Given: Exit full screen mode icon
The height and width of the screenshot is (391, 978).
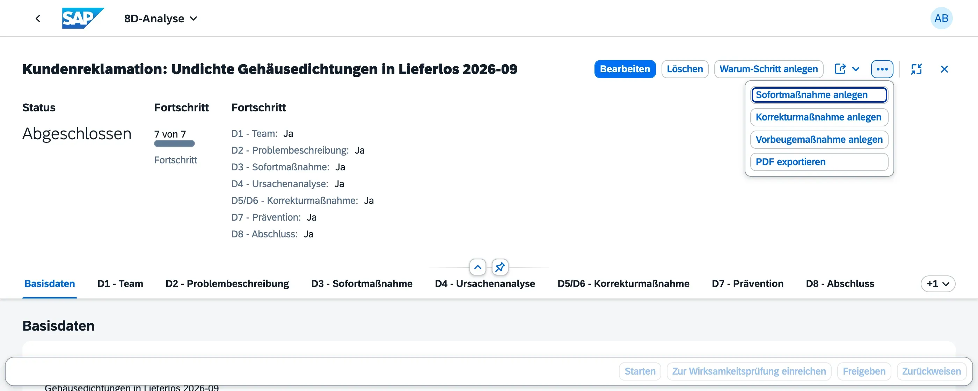Looking at the screenshot, I should (917, 69).
